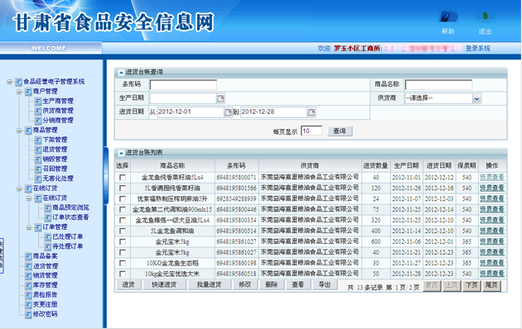The height and width of the screenshot is (329, 522).
Task: Click the 登录系统 link
Action: [x=477, y=49]
